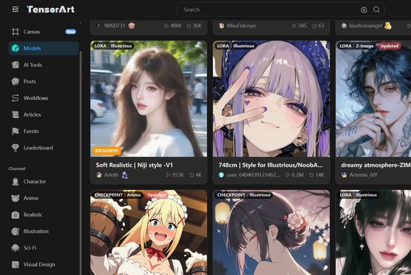Visit kissfromangel author profile

click(x=365, y=26)
